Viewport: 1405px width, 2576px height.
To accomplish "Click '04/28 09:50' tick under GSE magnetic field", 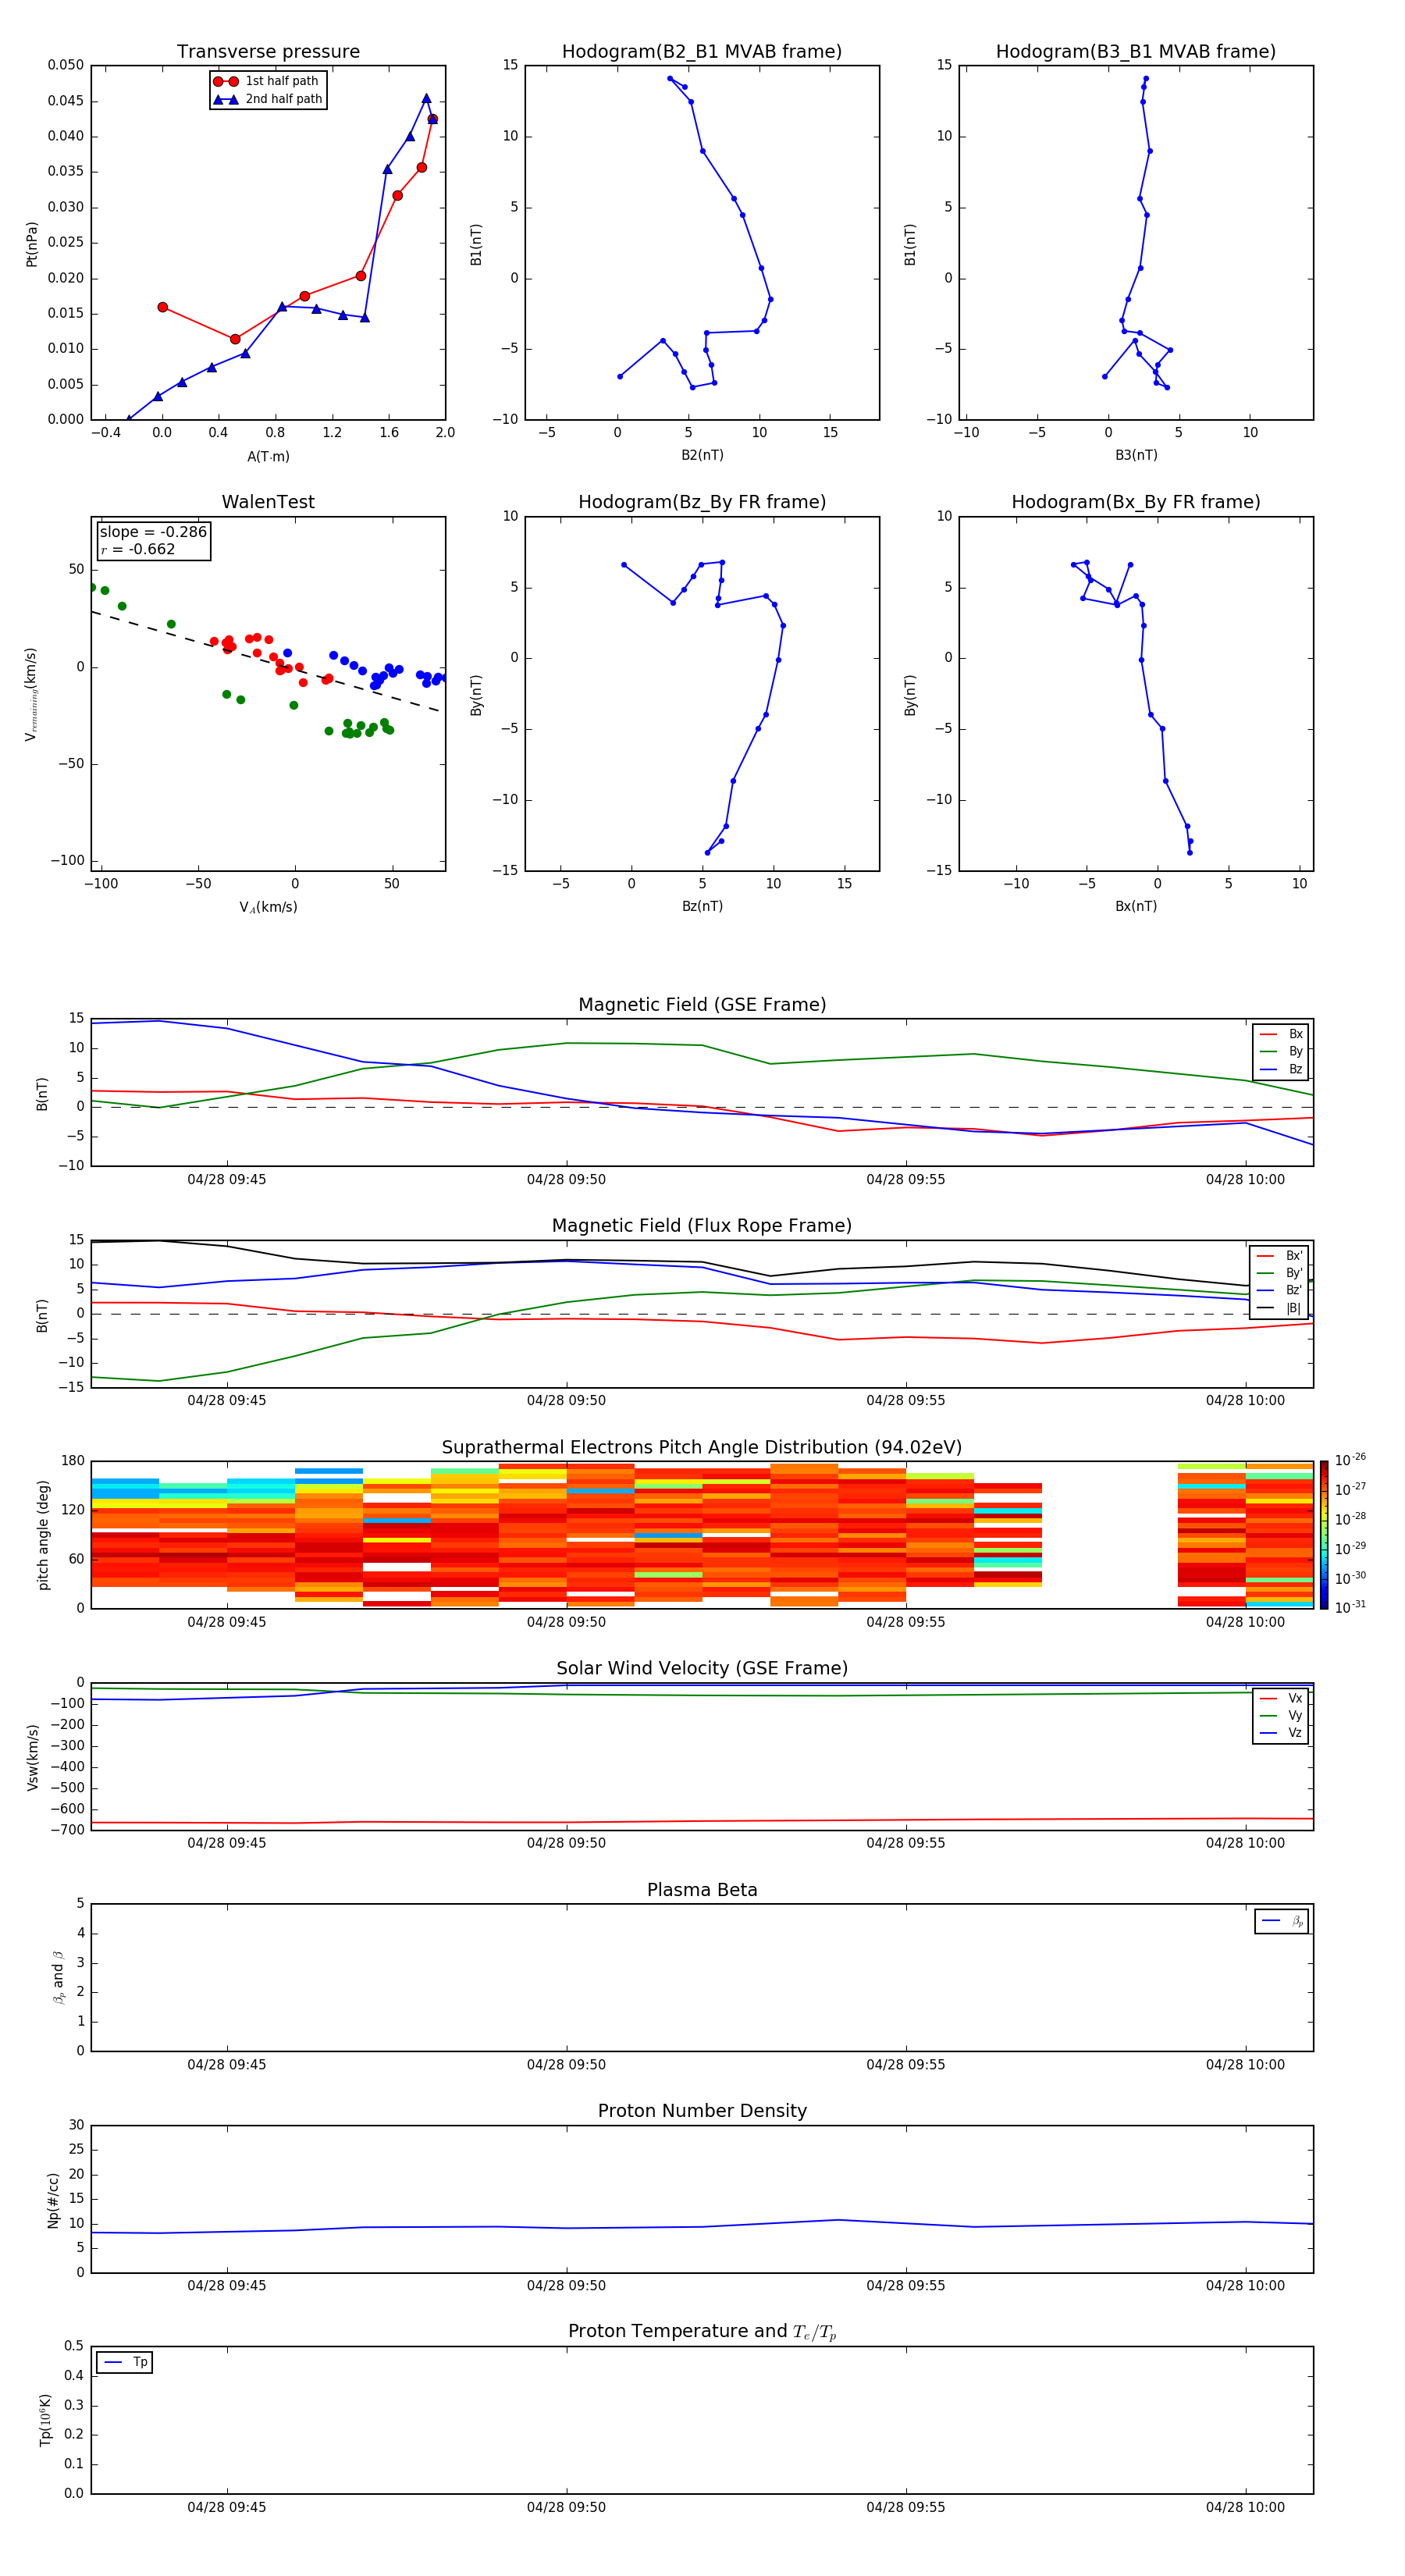I will pyautogui.click(x=566, y=1180).
